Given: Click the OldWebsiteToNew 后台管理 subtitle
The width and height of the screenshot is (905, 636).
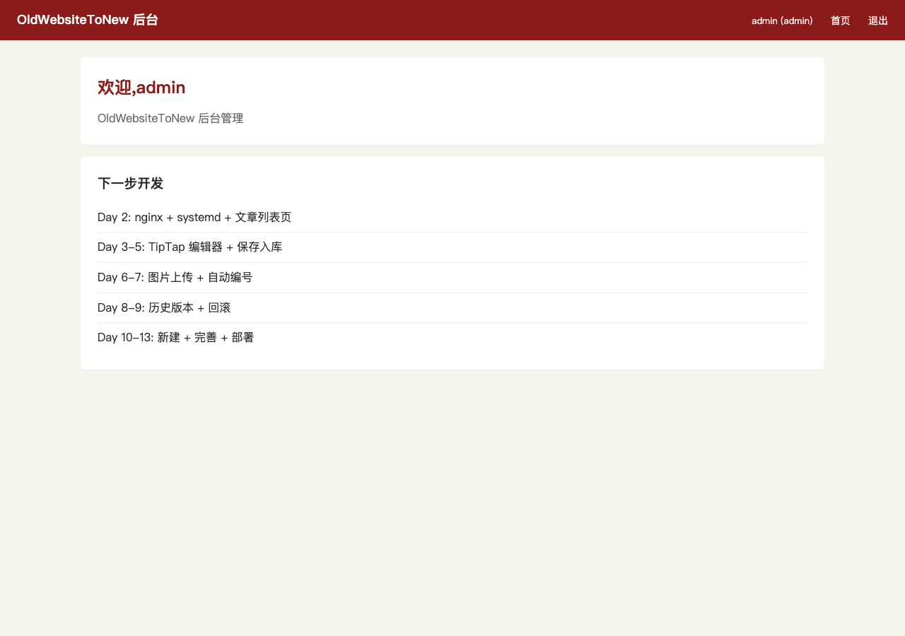Looking at the screenshot, I should point(170,118).
